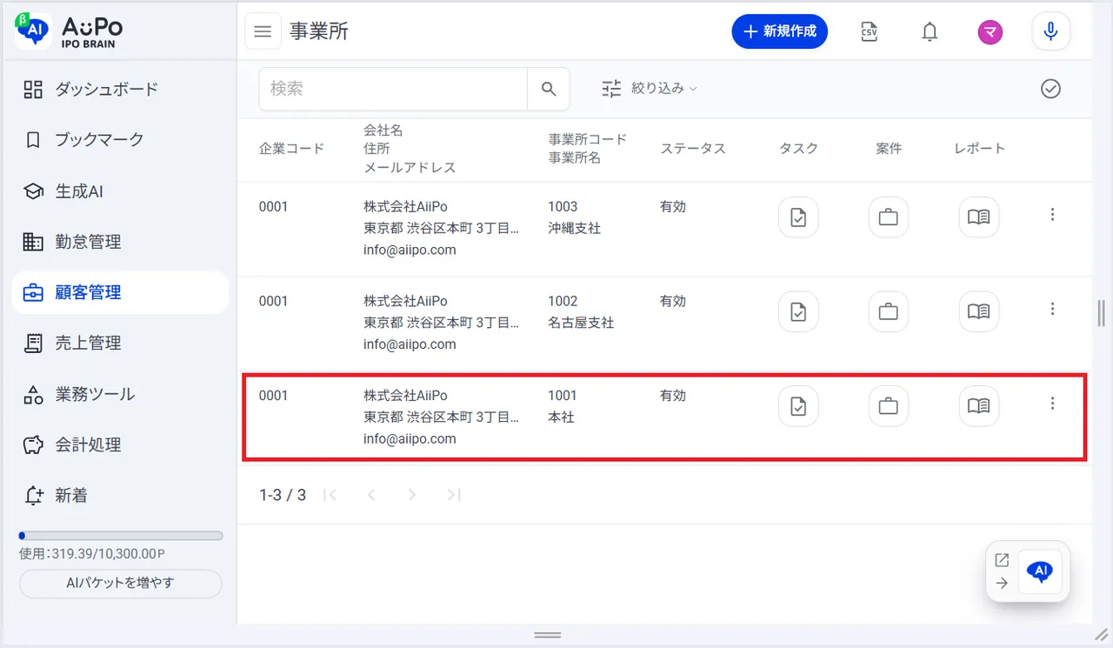This screenshot has height=648, width=1113.
Task: Open report book icon for 本社
Action: tap(979, 406)
